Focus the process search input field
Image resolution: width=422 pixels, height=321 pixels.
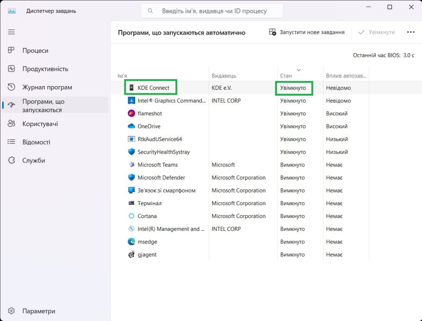tap(212, 11)
